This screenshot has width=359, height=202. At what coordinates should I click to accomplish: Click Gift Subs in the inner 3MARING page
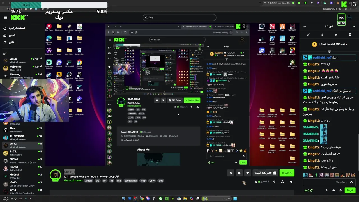[175, 100]
